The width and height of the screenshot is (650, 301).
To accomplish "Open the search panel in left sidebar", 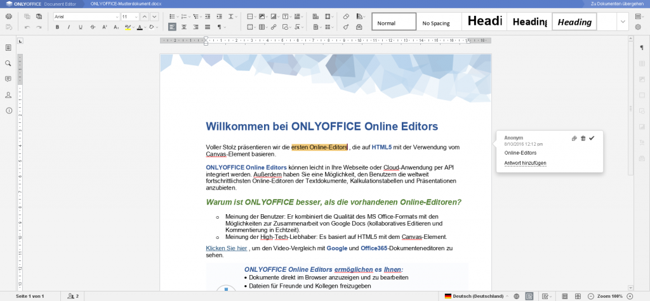I will pyautogui.click(x=8, y=63).
